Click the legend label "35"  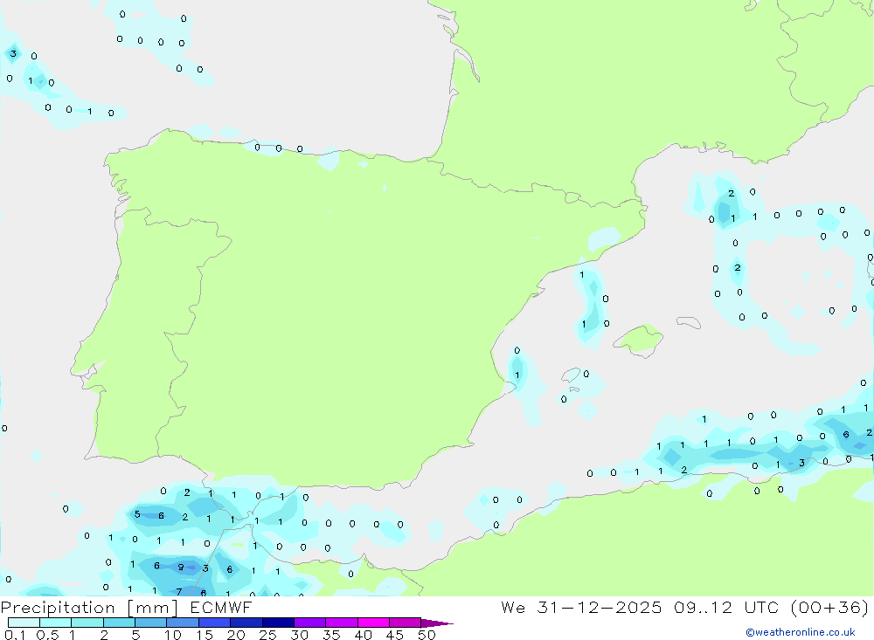click(x=331, y=635)
